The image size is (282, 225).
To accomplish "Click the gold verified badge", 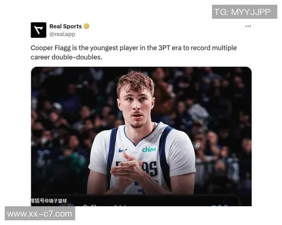I will [86, 26].
